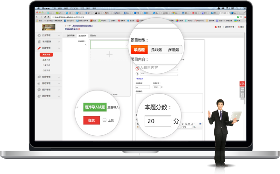Click the gear icon in the sidebar
The height and width of the screenshot is (174, 280).
coord(39,35)
